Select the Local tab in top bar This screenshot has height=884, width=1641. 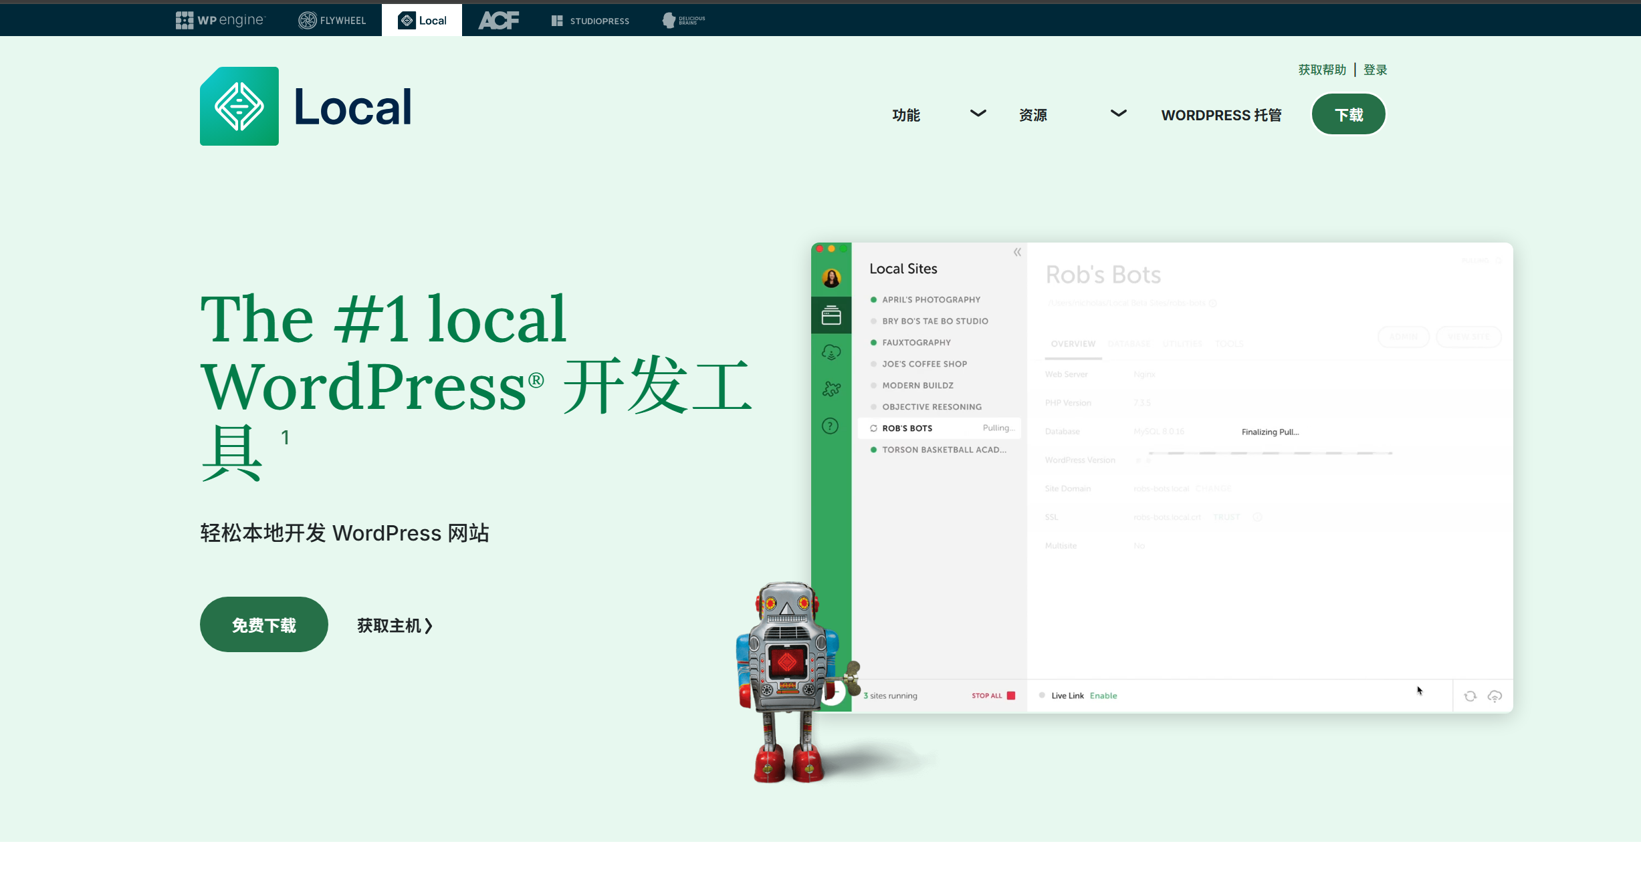[422, 20]
